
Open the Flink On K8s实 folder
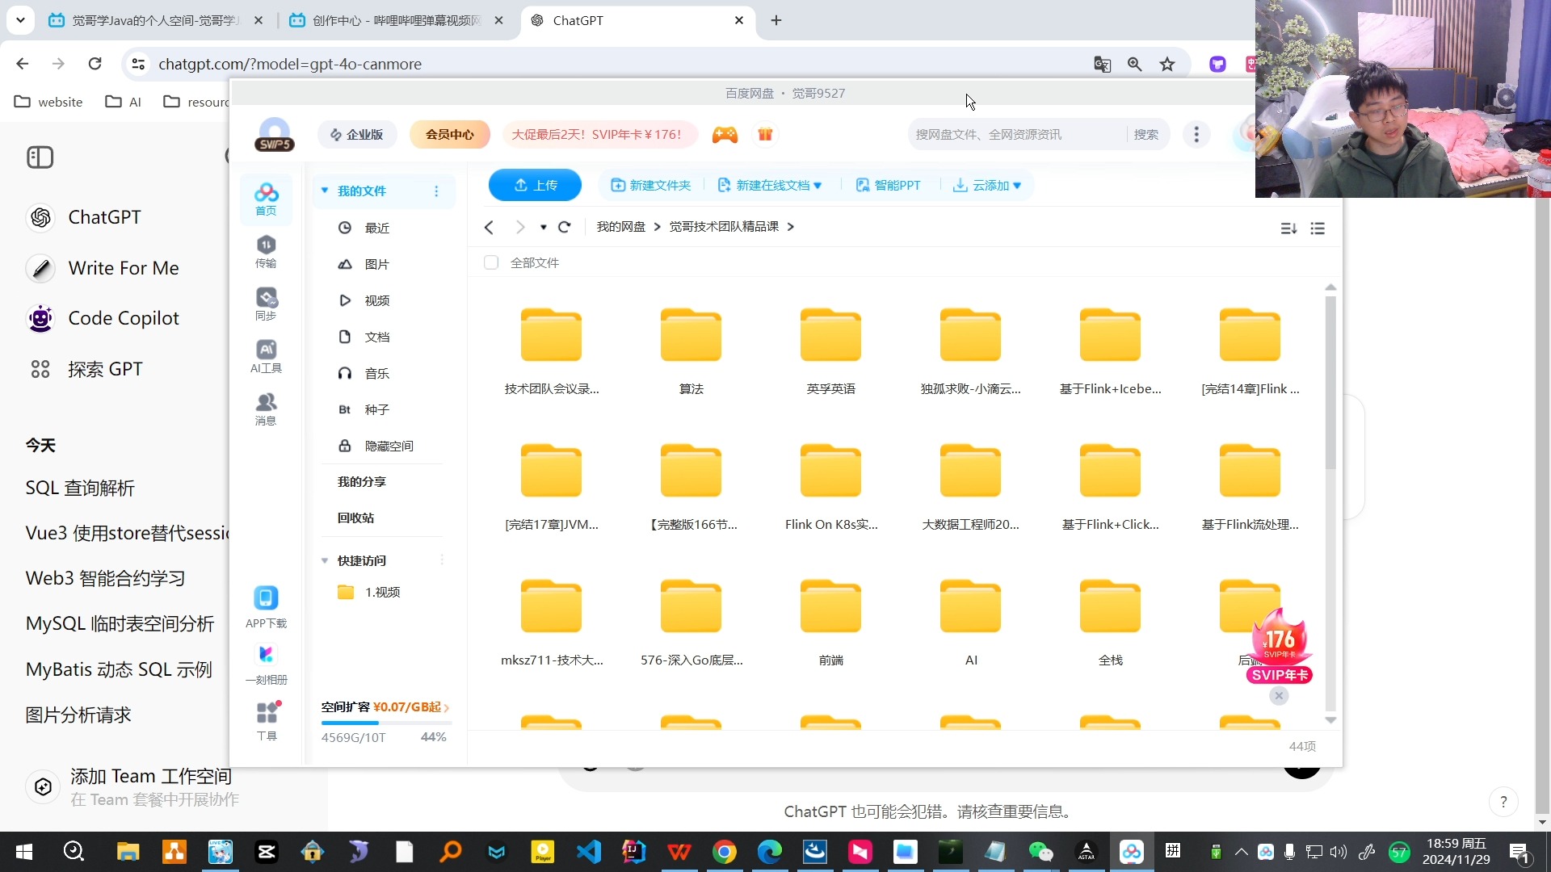pos(831,487)
